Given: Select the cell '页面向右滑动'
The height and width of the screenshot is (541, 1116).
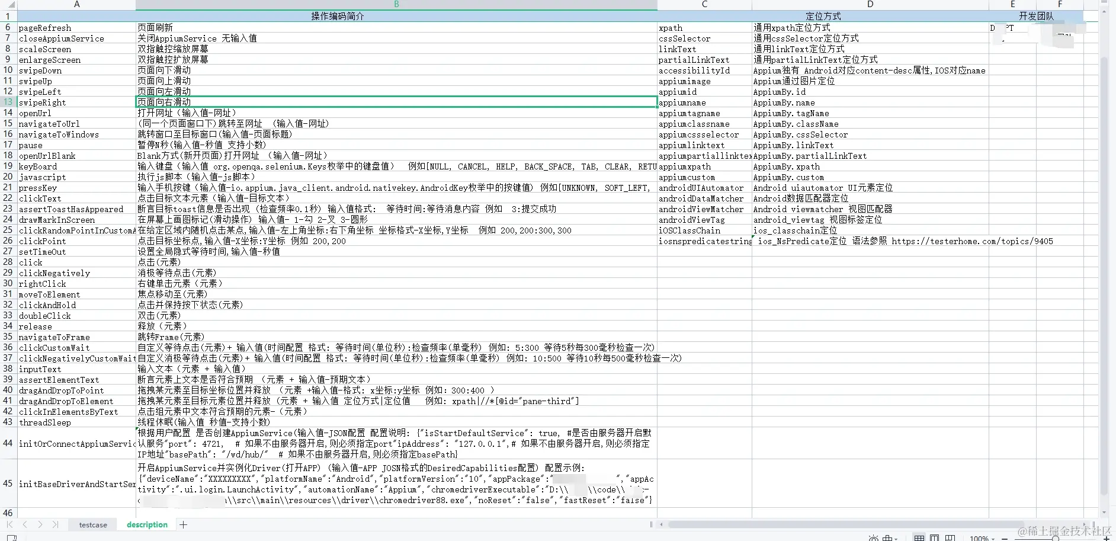Looking at the screenshot, I should 396,102.
